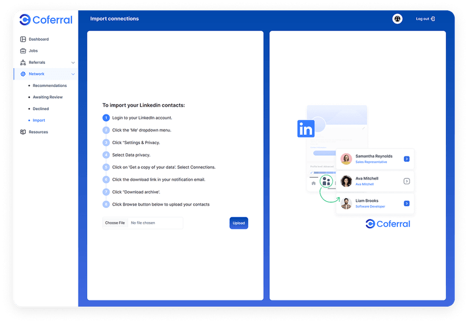Click 'Login to your LinkedIn account.' step
The width and height of the screenshot is (468, 323).
[142, 117]
